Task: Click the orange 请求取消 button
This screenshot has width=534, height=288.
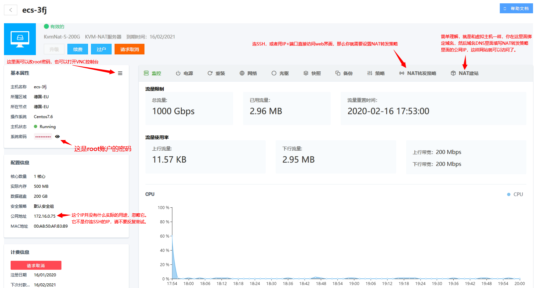Action: [x=130, y=49]
